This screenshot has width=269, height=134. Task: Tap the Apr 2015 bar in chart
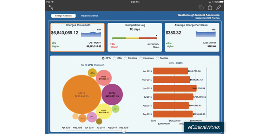click(x=171, y=71)
